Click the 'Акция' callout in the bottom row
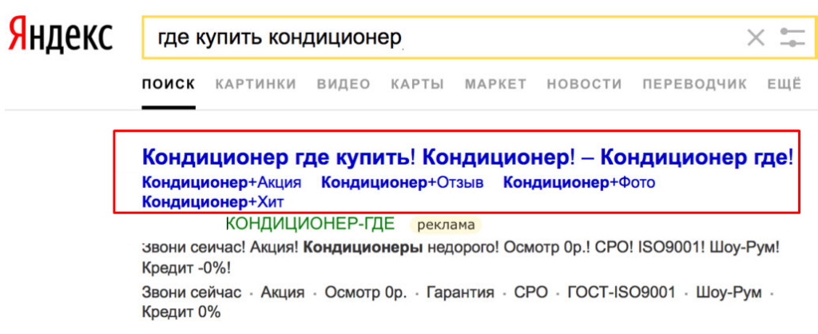818x334 pixels. click(x=282, y=292)
